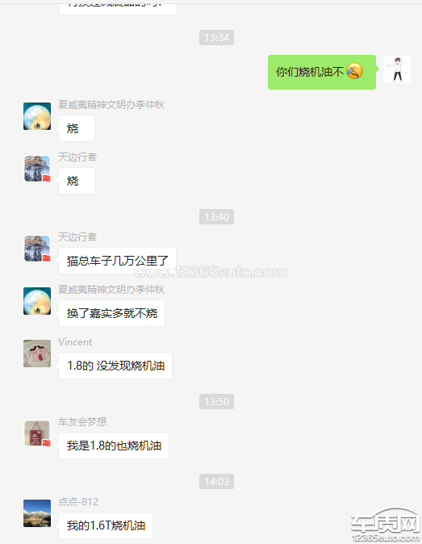422x544 pixels.
Task: Select 天边行者's '烧' message bubble
Action: tap(77, 181)
